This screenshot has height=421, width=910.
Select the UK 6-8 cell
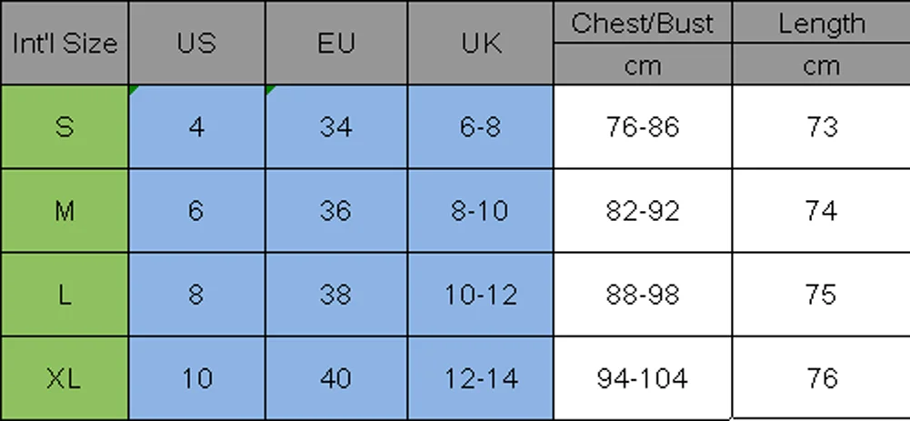click(x=480, y=126)
